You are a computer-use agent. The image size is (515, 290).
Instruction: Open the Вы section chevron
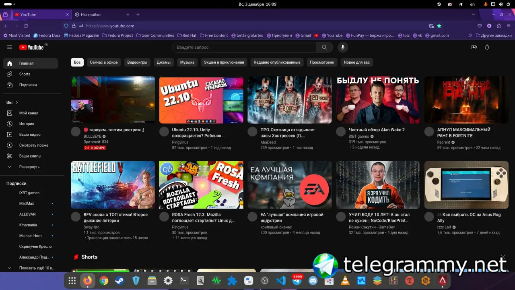click(17, 102)
